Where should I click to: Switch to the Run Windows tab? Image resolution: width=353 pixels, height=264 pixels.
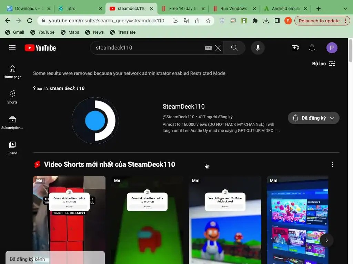(x=234, y=9)
